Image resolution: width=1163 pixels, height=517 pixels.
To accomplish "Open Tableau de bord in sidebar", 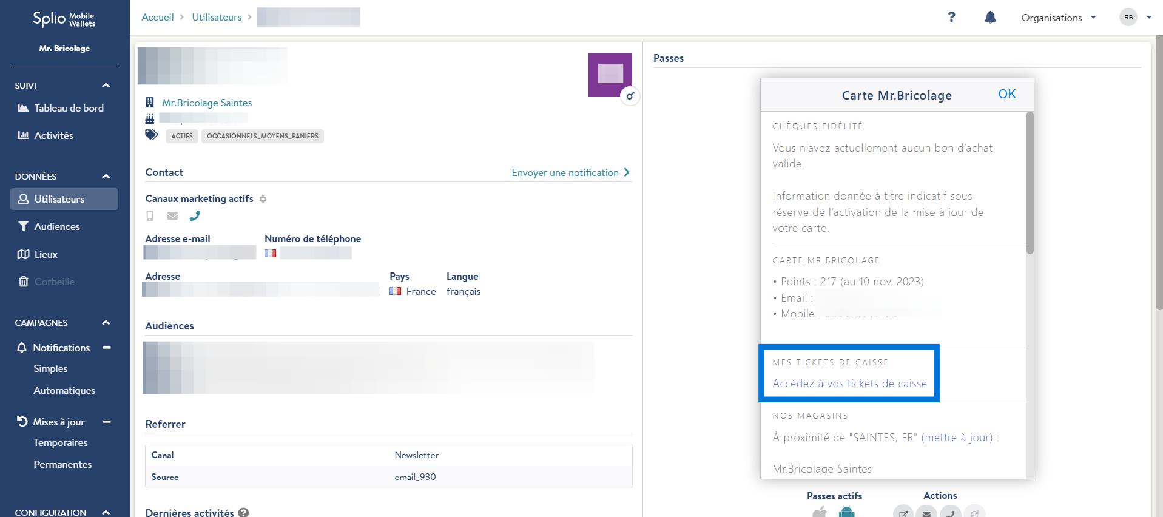I will pos(64,108).
